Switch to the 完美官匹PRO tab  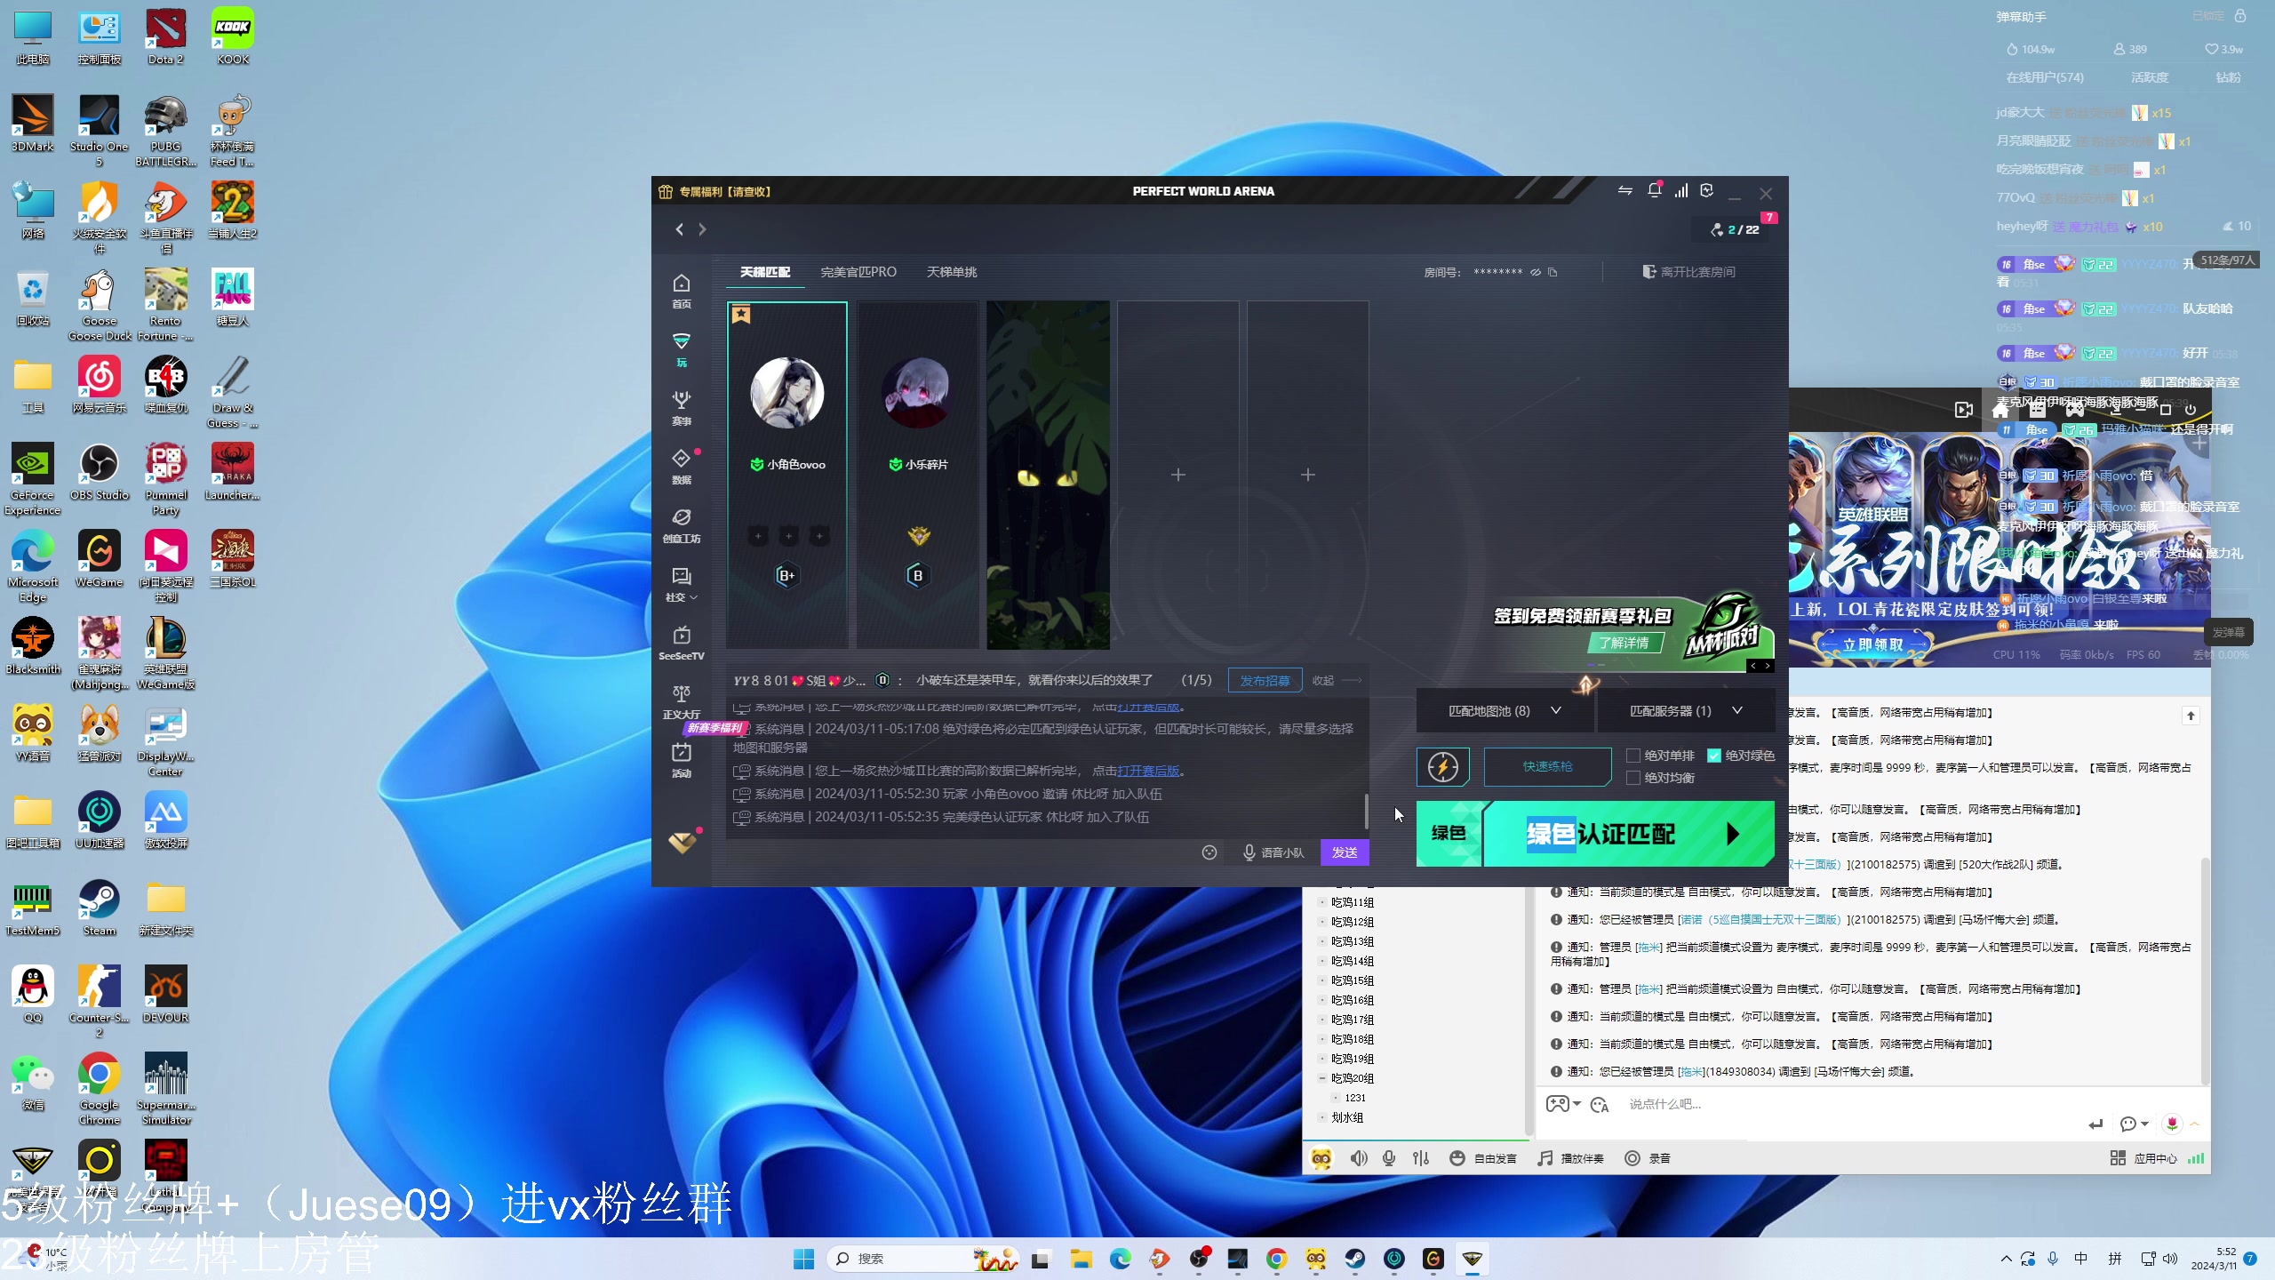(x=858, y=272)
